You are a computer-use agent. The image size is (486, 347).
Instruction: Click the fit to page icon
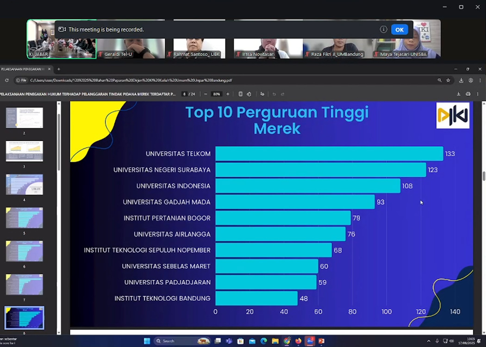(240, 94)
